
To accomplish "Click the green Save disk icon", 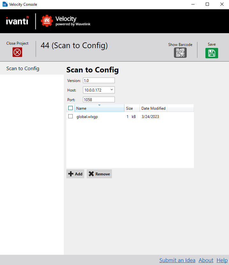I will point(211,53).
